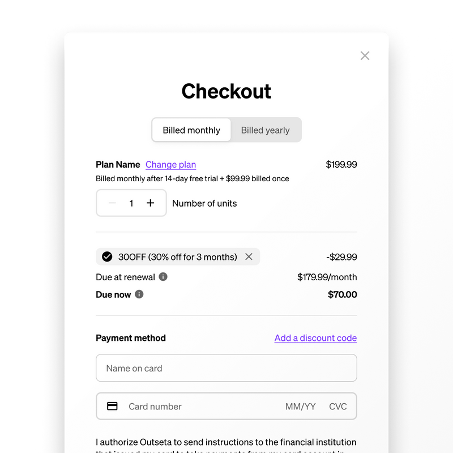Select the Billed monthly option
The height and width of the screenshot is (453, 453).
[x=191, y=130]
